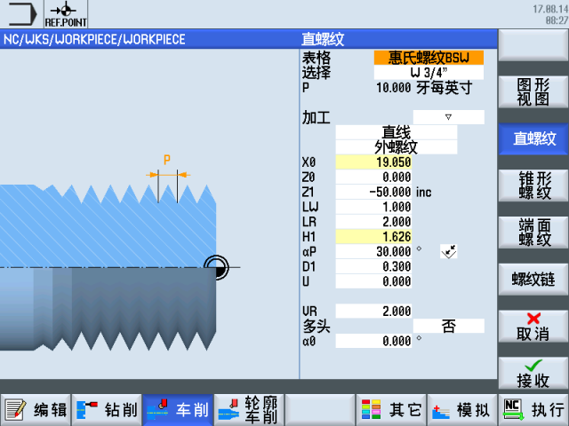Start the 模拟 (Simulation) softkey
Viewport: 569px width, 426px height.
tap(462, 410)
